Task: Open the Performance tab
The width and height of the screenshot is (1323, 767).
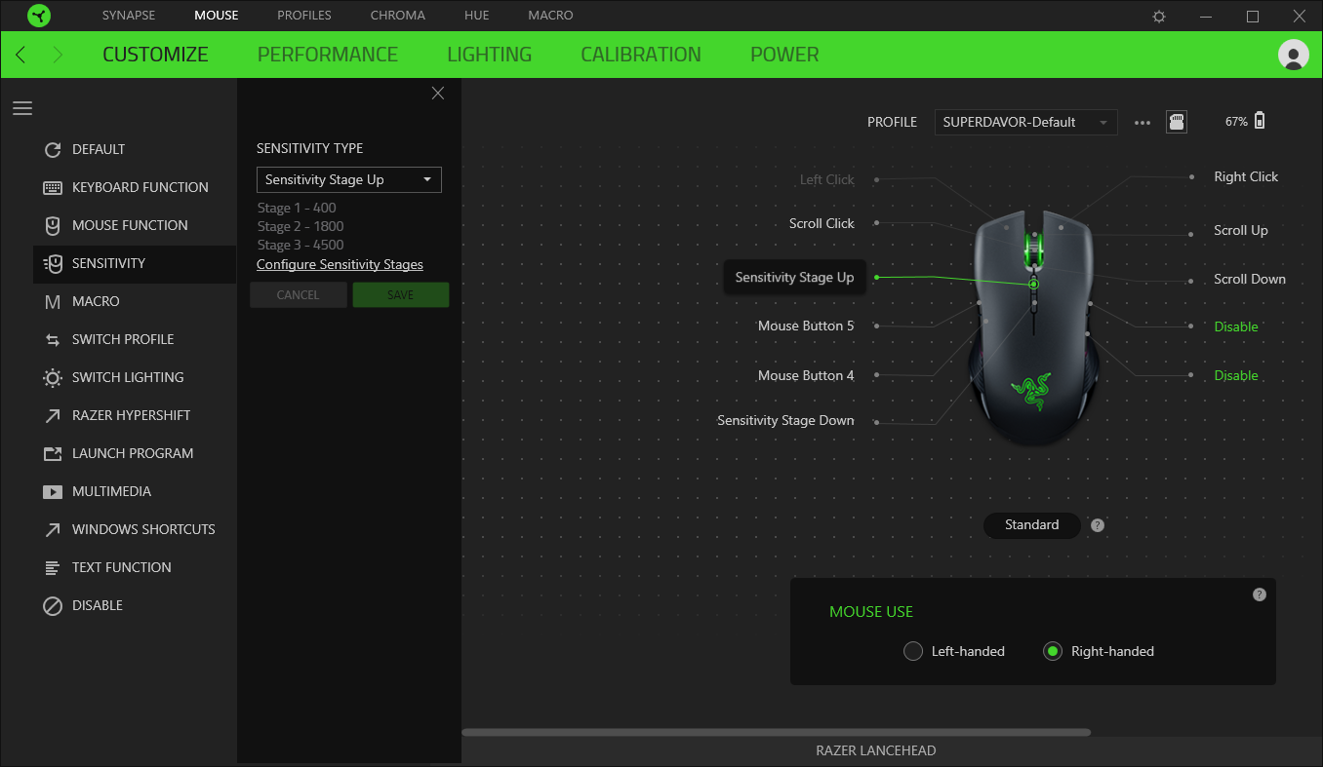Action: point(328,55)
